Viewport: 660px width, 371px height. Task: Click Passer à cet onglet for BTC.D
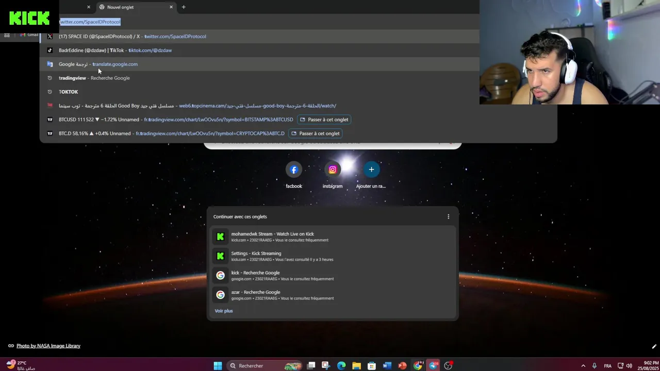point(316,133)
